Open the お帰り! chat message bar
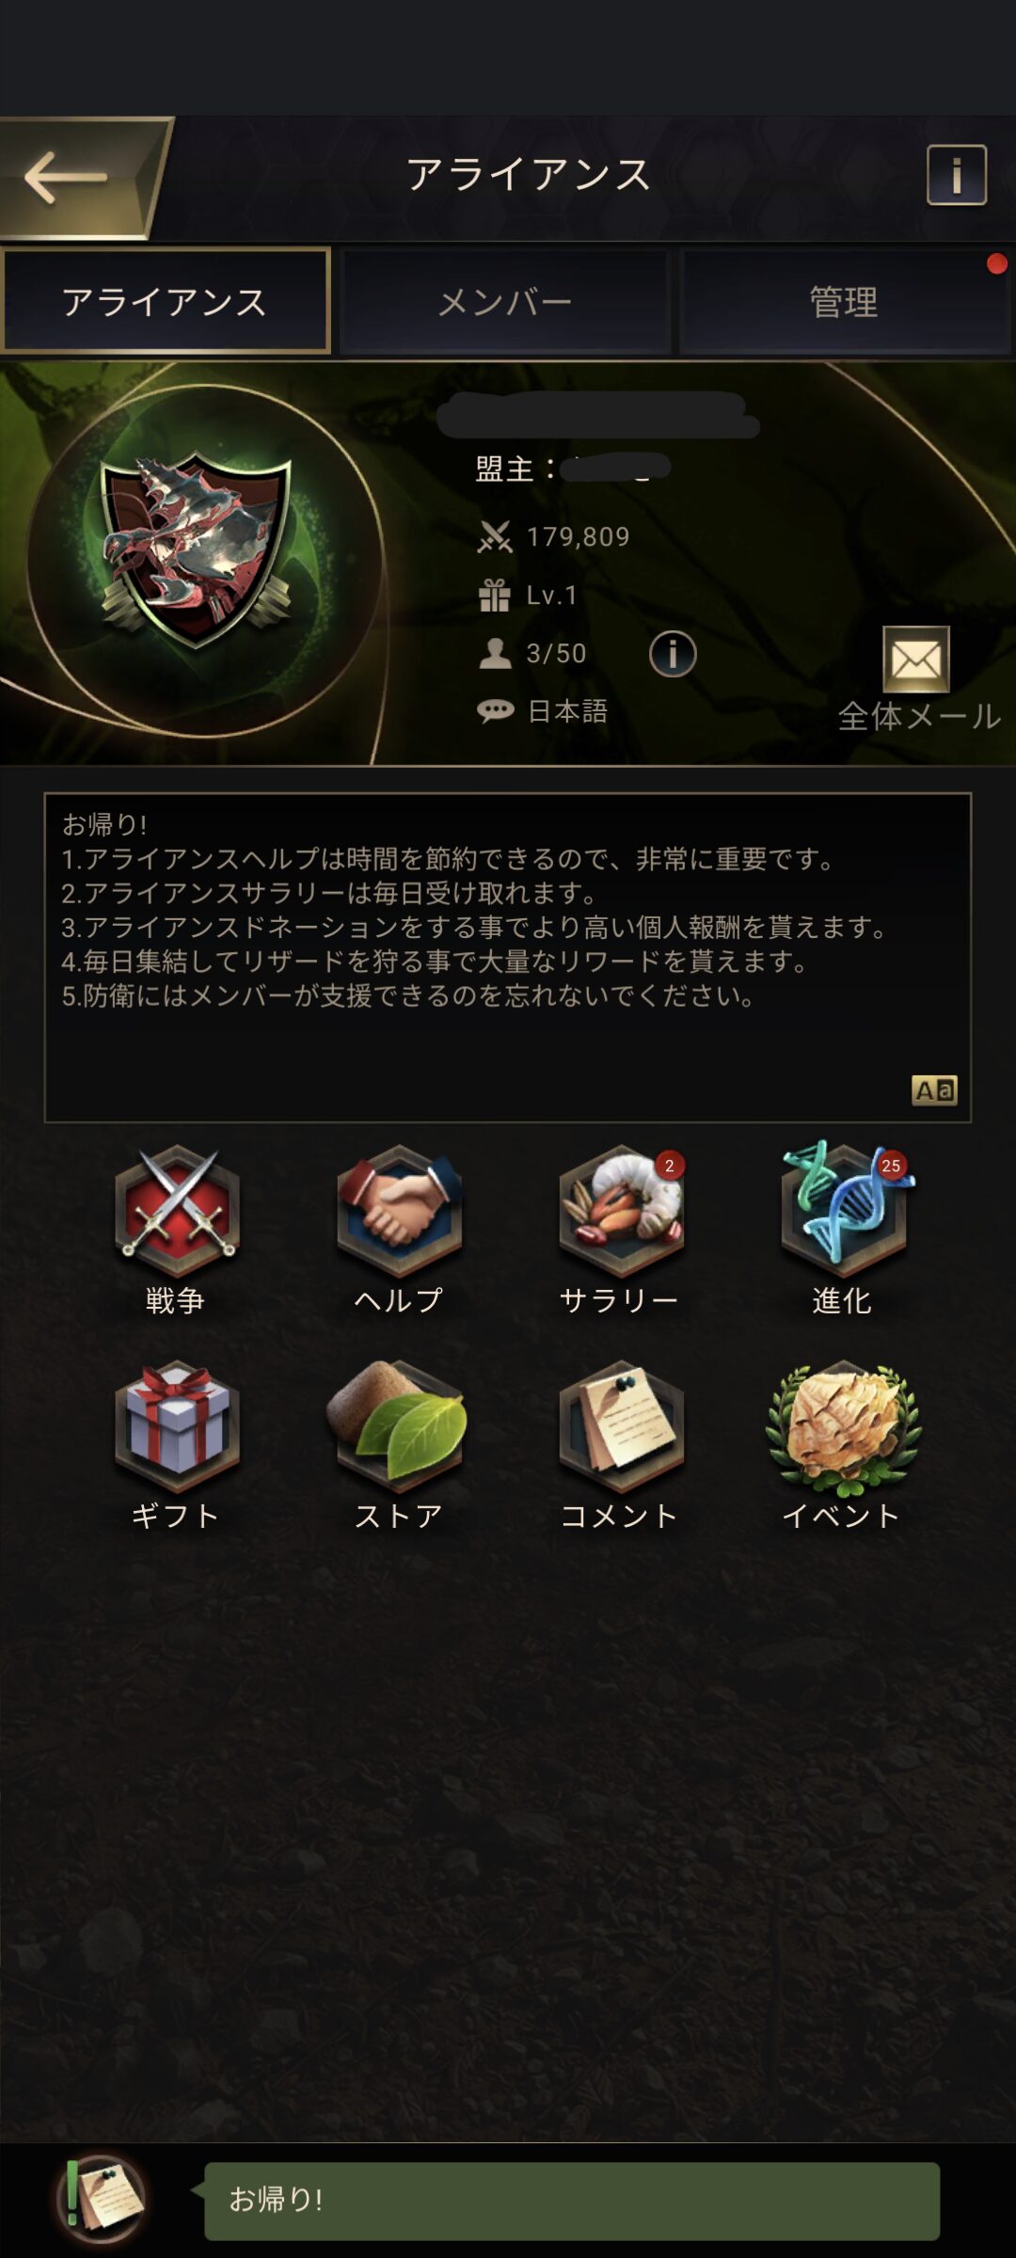Screen dimensions: 1016x2258 click(572, 2200)
